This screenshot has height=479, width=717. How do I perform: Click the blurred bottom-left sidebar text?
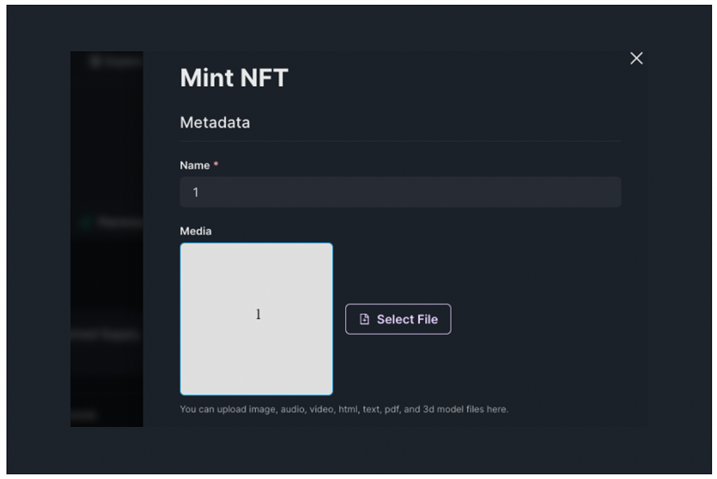(x=84, y=415)
